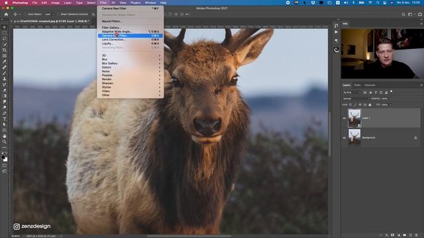The image size is (424, 238).
Task: Click lock image pixels brush icon
Action: [355, 104]
